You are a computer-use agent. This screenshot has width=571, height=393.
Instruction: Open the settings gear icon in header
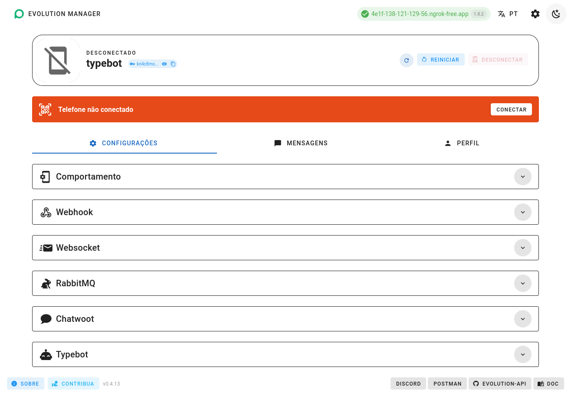pyautogui.click(x=535, y=14)
